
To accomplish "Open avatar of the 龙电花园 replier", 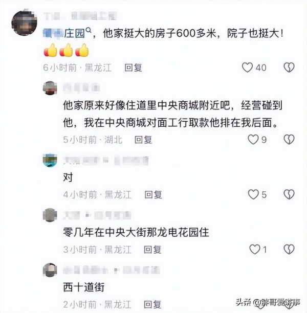I will (50, 215).
